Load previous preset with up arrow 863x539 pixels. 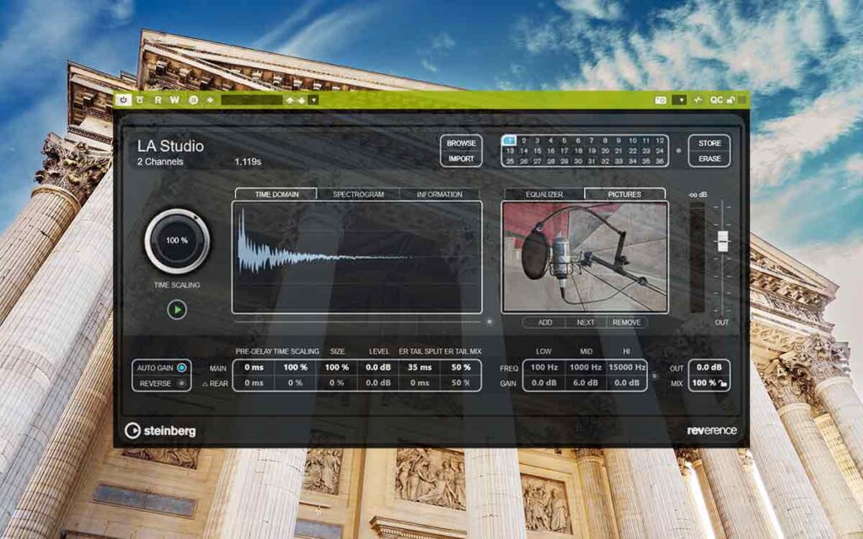point(290,100)
